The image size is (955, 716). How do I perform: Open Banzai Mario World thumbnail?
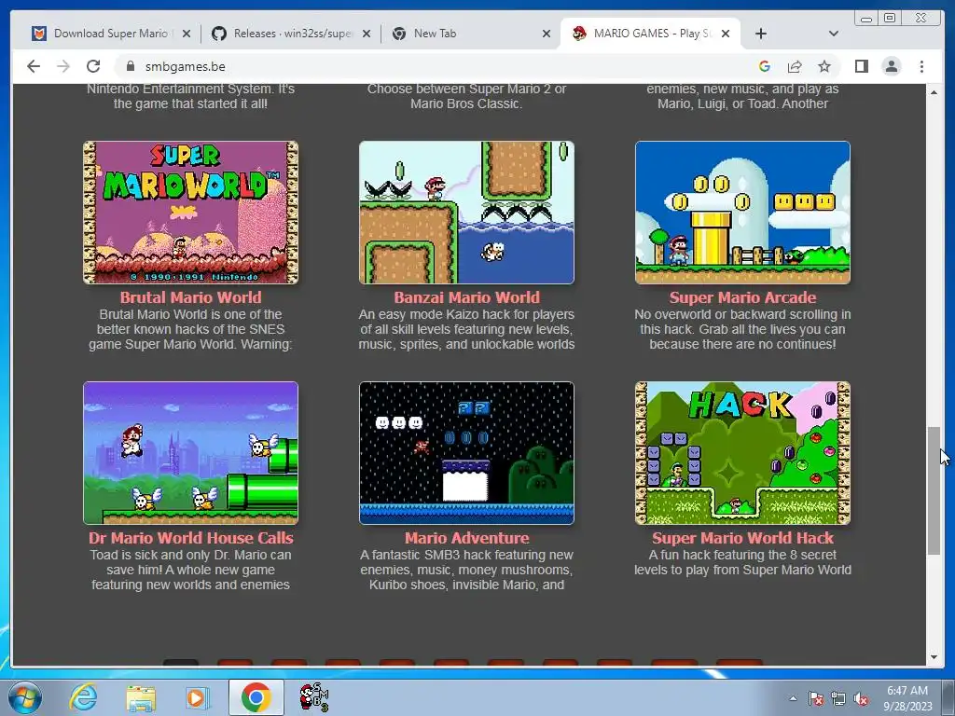click(466, 213)
